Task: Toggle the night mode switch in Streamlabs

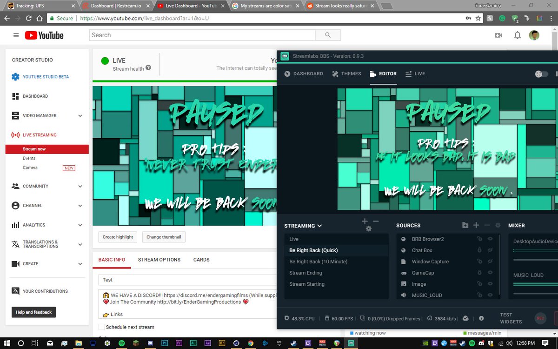Action: 541,74
